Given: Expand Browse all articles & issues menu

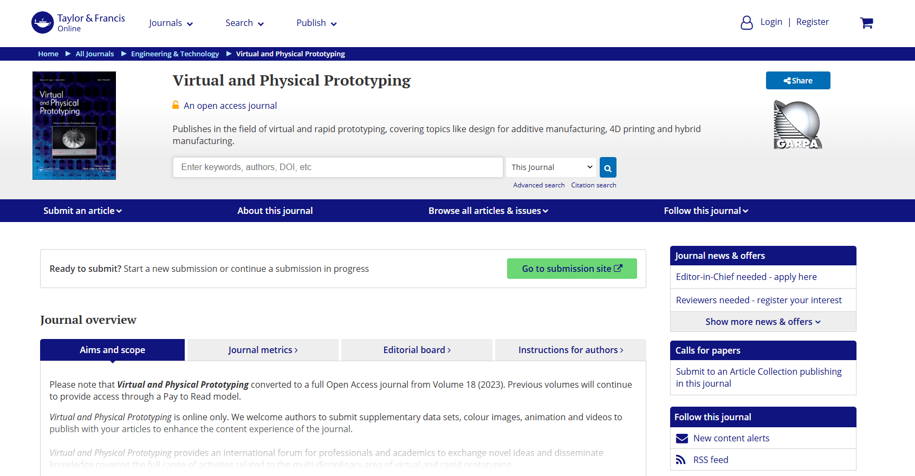Looking at the screenshot, I should click(x=488, y=211).
